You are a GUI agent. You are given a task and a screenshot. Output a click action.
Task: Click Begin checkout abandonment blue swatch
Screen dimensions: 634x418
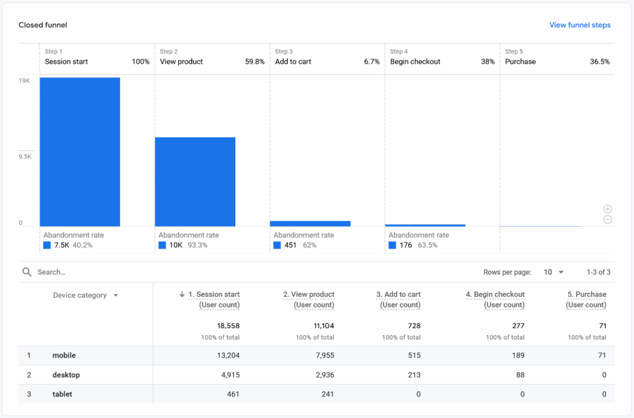tap(393, 245)
